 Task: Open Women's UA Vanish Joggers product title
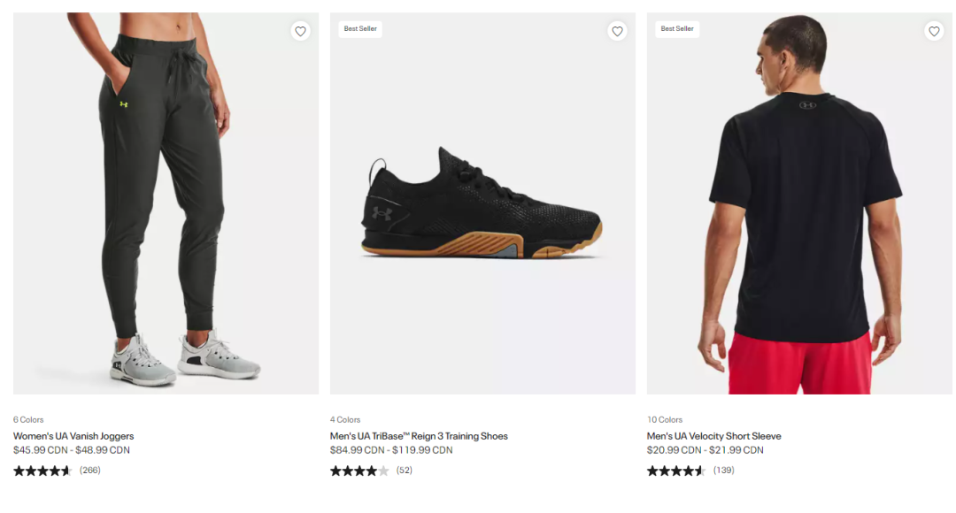[x=73, y=436]
